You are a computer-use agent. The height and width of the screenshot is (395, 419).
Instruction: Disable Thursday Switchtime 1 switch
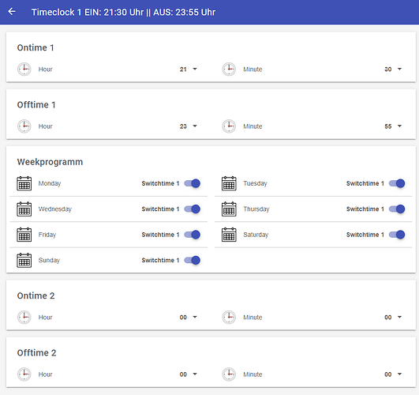point(397,209)
